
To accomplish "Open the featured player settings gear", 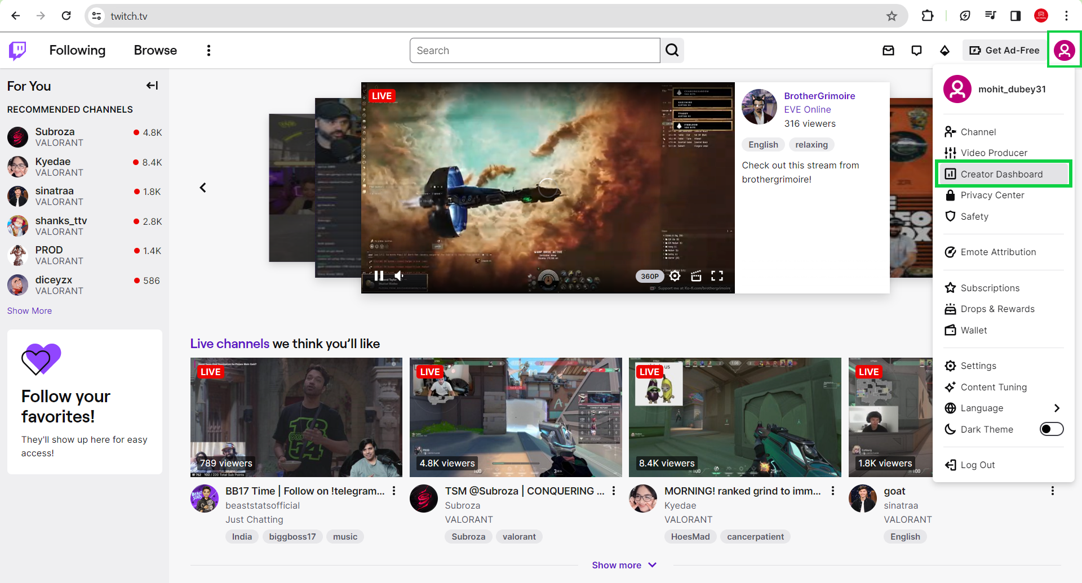I will 675,276.
